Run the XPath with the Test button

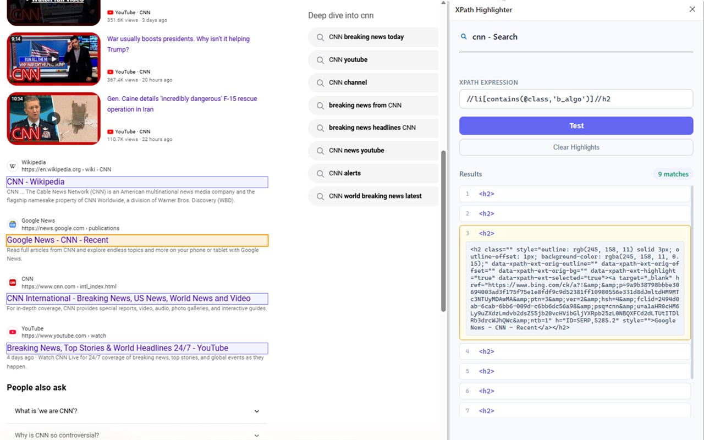576,126
